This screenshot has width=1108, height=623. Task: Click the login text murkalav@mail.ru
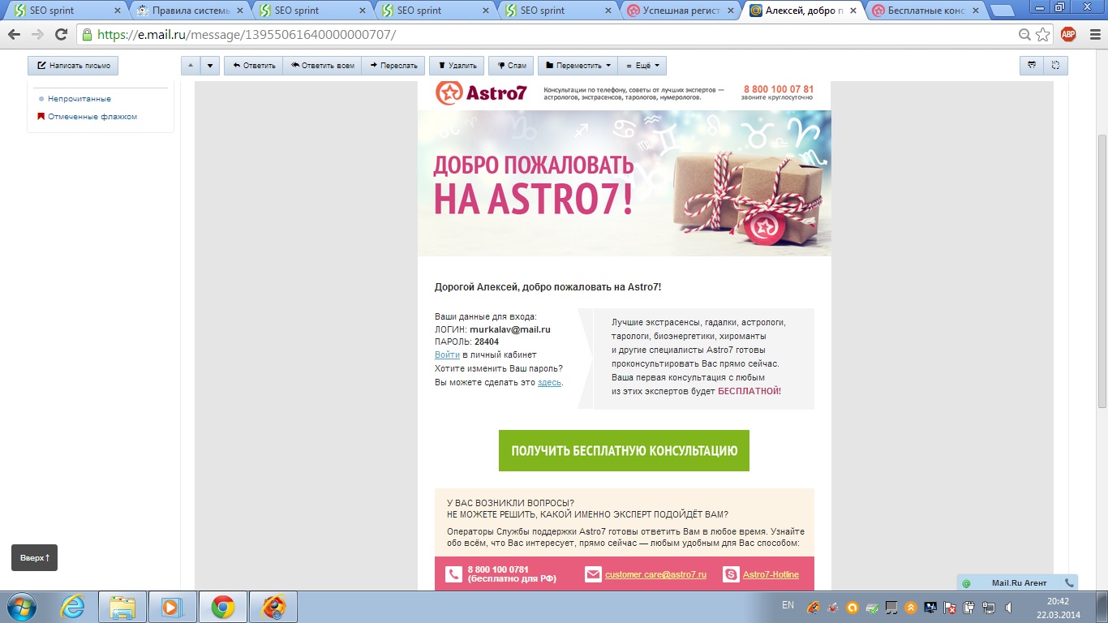click(x=510, y=329)
